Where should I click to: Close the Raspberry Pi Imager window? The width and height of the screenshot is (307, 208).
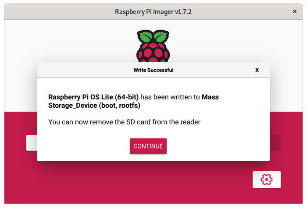pos(295,11)
